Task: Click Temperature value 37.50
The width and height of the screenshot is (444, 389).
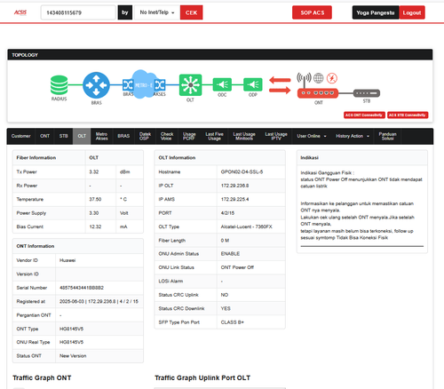Action: click(95, 199)
